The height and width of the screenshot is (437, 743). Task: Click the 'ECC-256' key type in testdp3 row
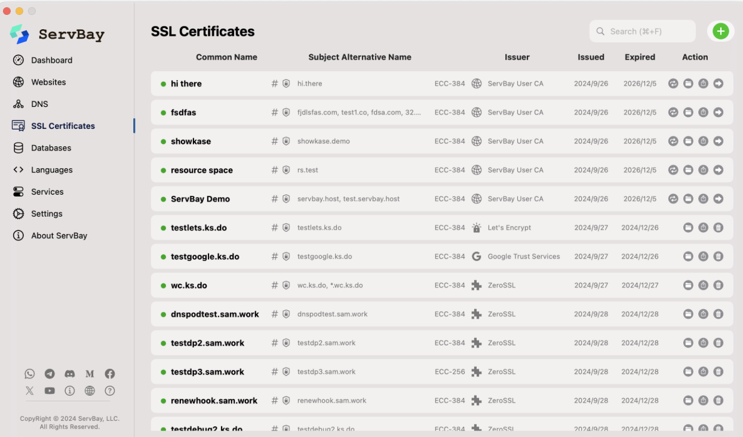point(450,371)
